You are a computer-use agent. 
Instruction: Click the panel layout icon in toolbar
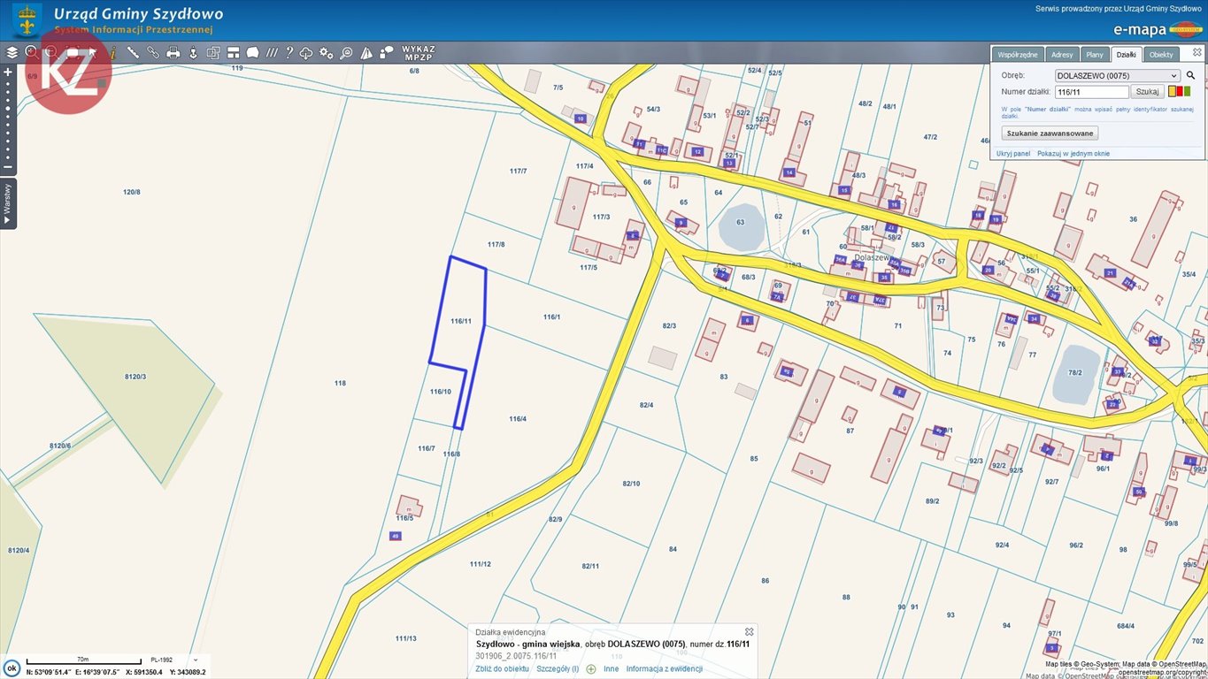[234, 53]
